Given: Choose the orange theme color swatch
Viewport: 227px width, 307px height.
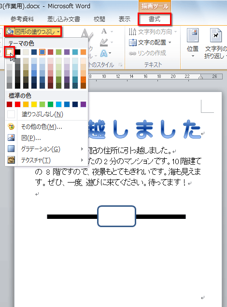Looking at the screenshot, I should [83, 52].
